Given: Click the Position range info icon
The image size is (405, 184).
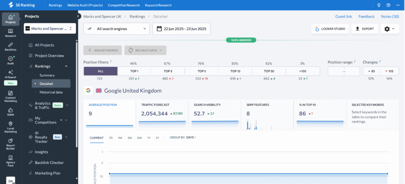Looking at the screenshot, I should click(355, 61).
